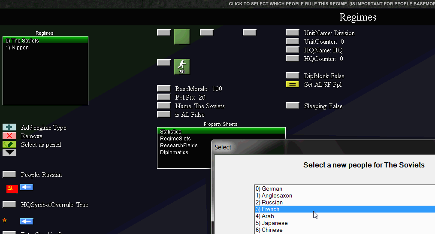Click the green infantry icon labeled 50
The image size is (435, 234).
click(x=182, y=67)
